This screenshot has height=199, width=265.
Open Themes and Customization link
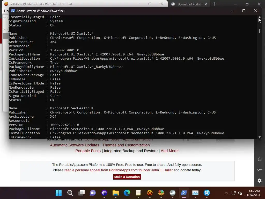[126, 145]
